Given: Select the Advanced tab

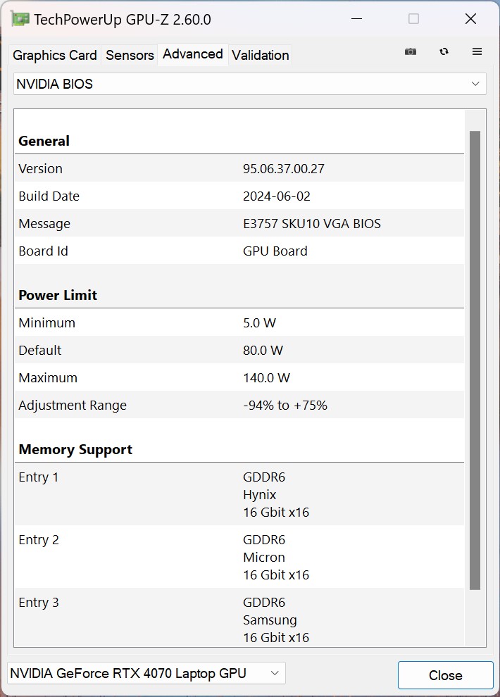Looking at the screenshot, I should [192, 54].
